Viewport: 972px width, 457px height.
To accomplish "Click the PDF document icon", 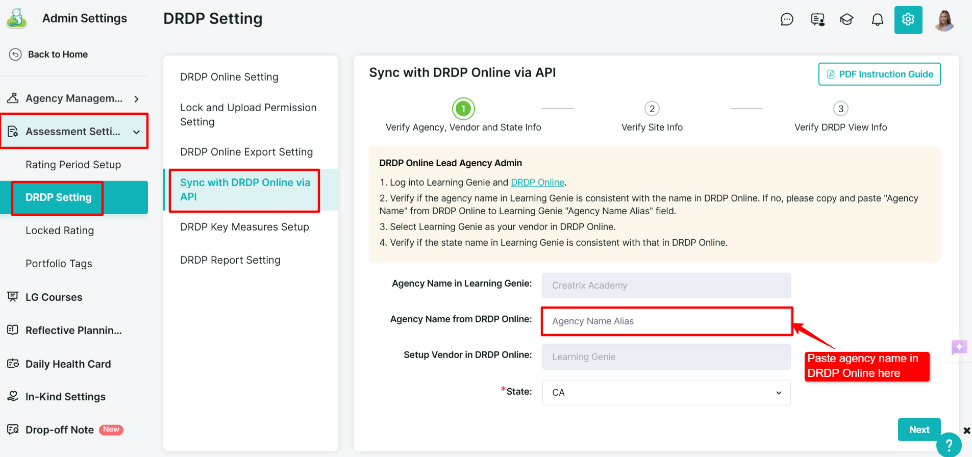I will (x=831, y=74).
